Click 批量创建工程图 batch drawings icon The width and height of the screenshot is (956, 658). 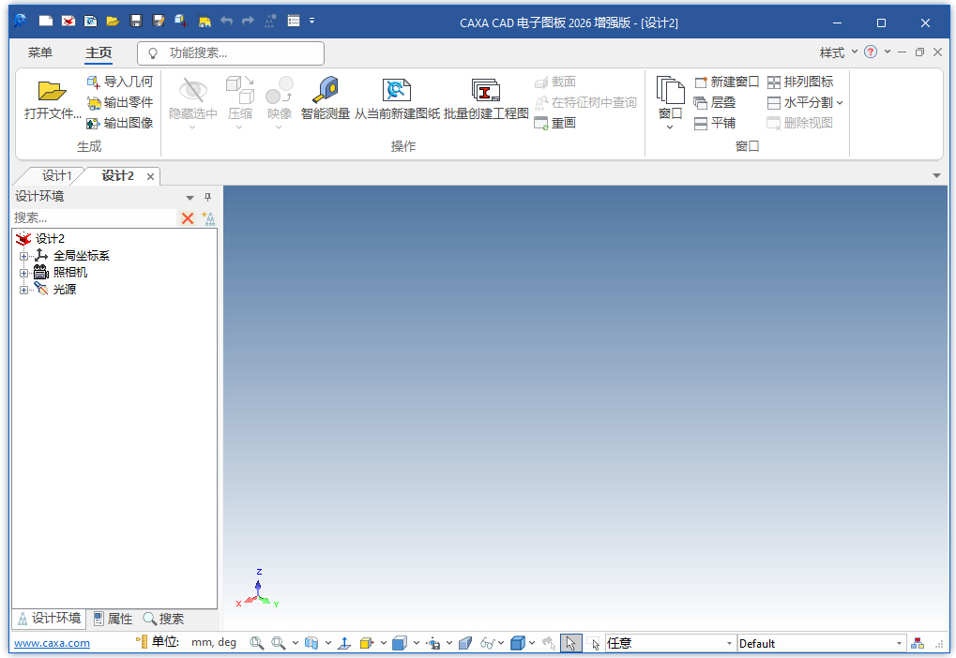click(x=486, y=90)
